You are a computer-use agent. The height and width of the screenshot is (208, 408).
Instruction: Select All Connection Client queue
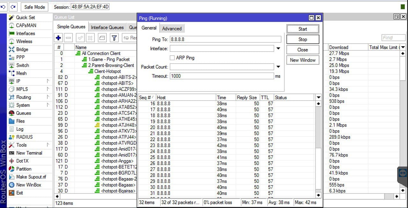tap(101, 53)
